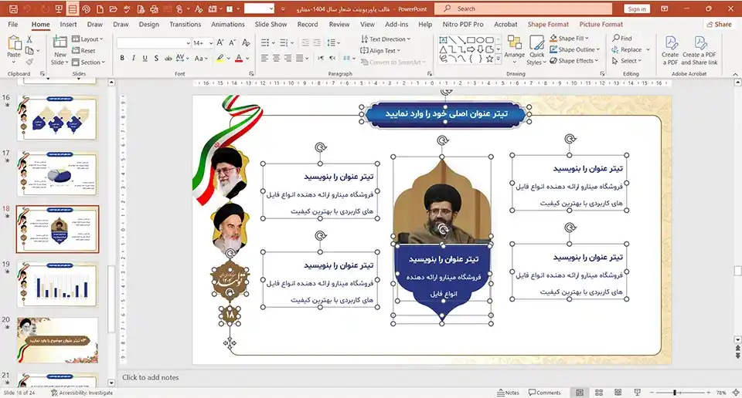The image size is (742, 398).
Task: Click the Format Painter brush icon
Action: pos(29,62)
